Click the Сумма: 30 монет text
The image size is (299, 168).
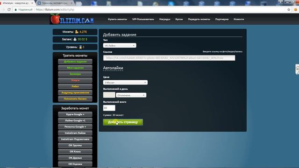[113, 115]
